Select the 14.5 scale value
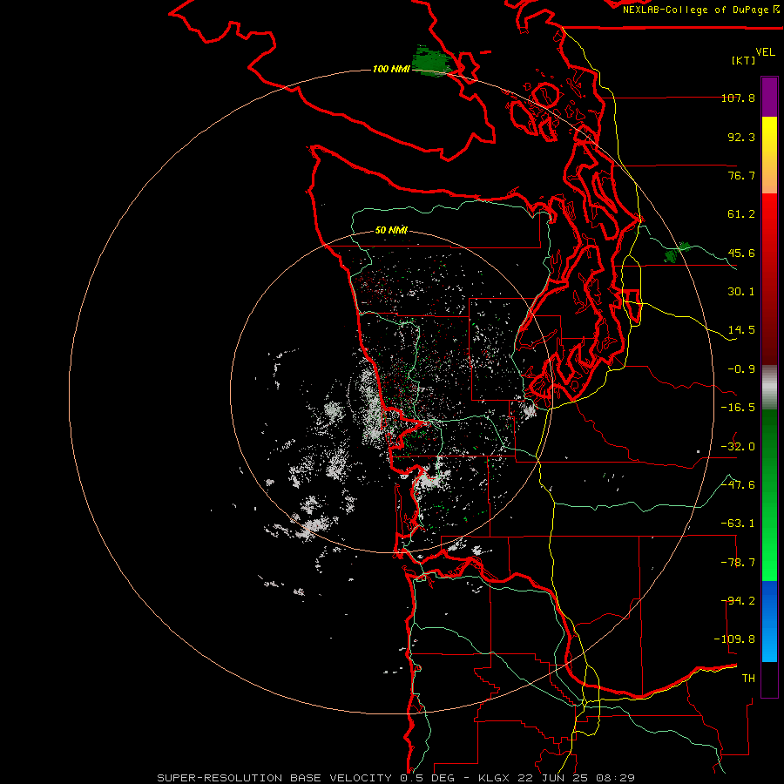The height and width of the screenshot is (784, 784). pos(741,330)
